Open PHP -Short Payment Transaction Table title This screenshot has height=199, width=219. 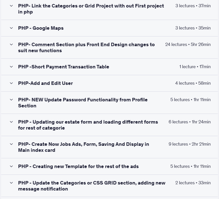point(64,67)
